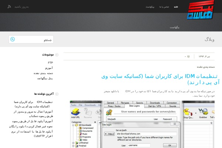Close the Site login dialog
This screenshot has width=222, height=148.
coord(175,124)
